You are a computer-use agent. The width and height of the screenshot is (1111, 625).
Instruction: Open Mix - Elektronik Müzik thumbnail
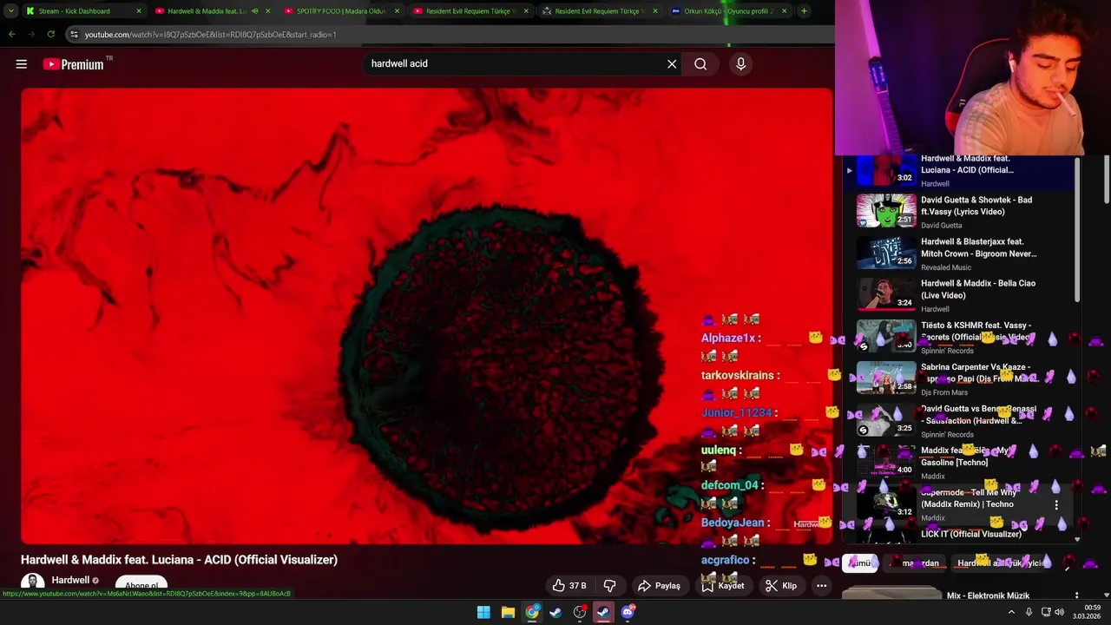[892, 593]
